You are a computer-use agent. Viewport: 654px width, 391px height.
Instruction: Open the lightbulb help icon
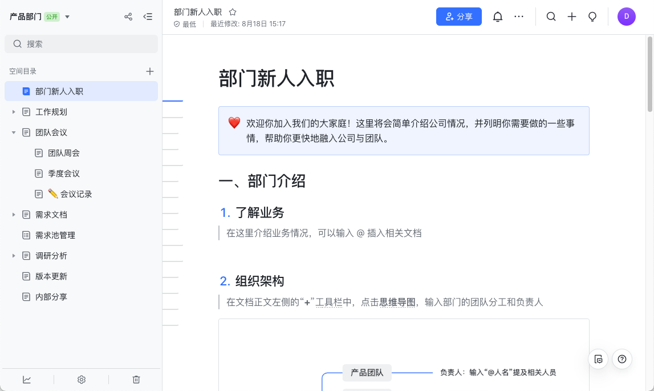coord(592,17)
